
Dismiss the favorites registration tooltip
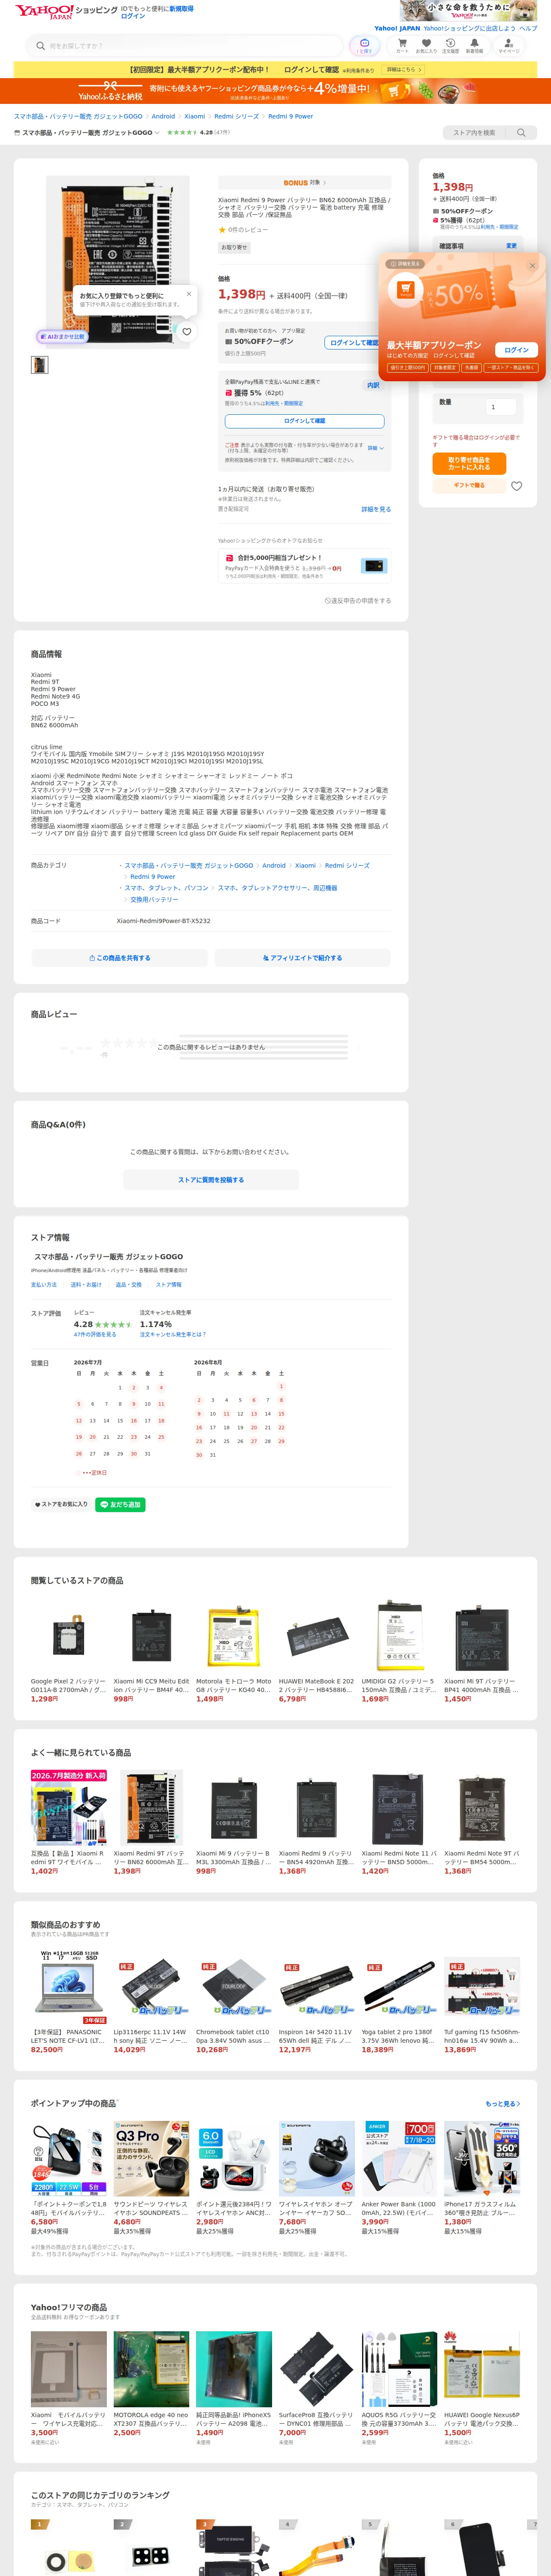click(x=188, y=294)
